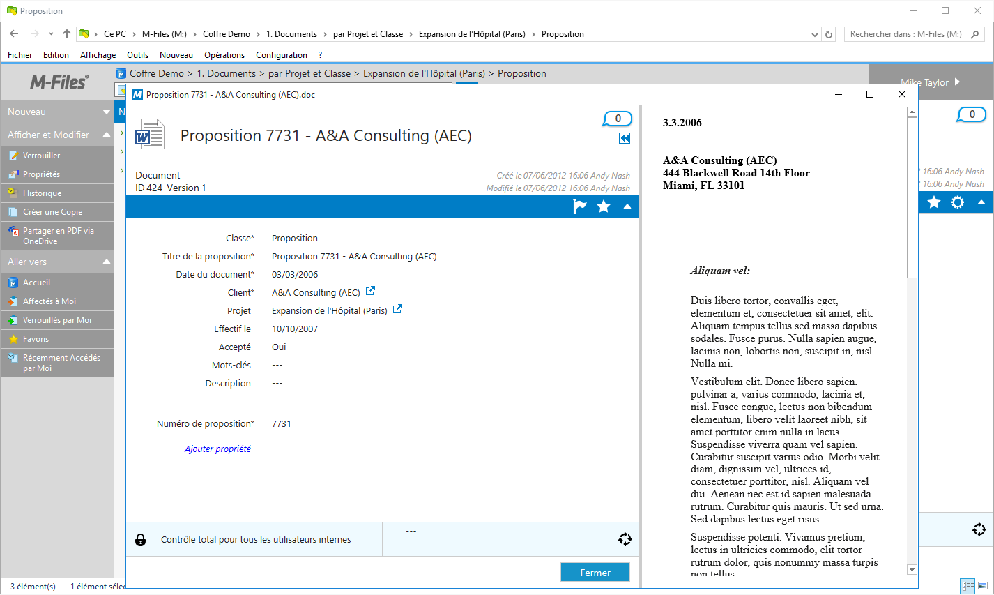Open settings gear in background metadata bar
Image resolution: width=994 pixels, height=595 pixels.
(x=958, y=202)
